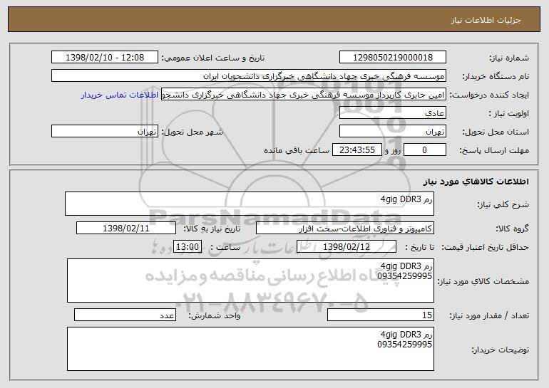Viewport: 549px width, 388px height.
Task: Click the گروه کالا field
Action: click(345, 229)
